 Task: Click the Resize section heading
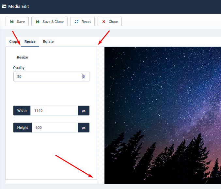pos(23,57)
